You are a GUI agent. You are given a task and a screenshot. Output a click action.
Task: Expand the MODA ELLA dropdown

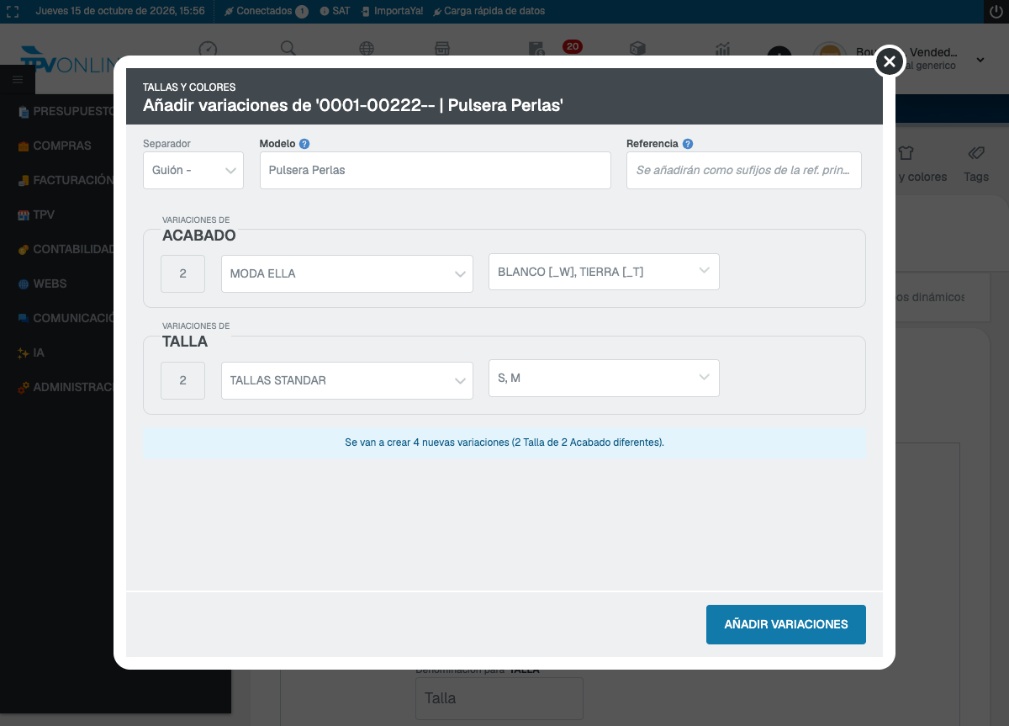coord(347,273)
